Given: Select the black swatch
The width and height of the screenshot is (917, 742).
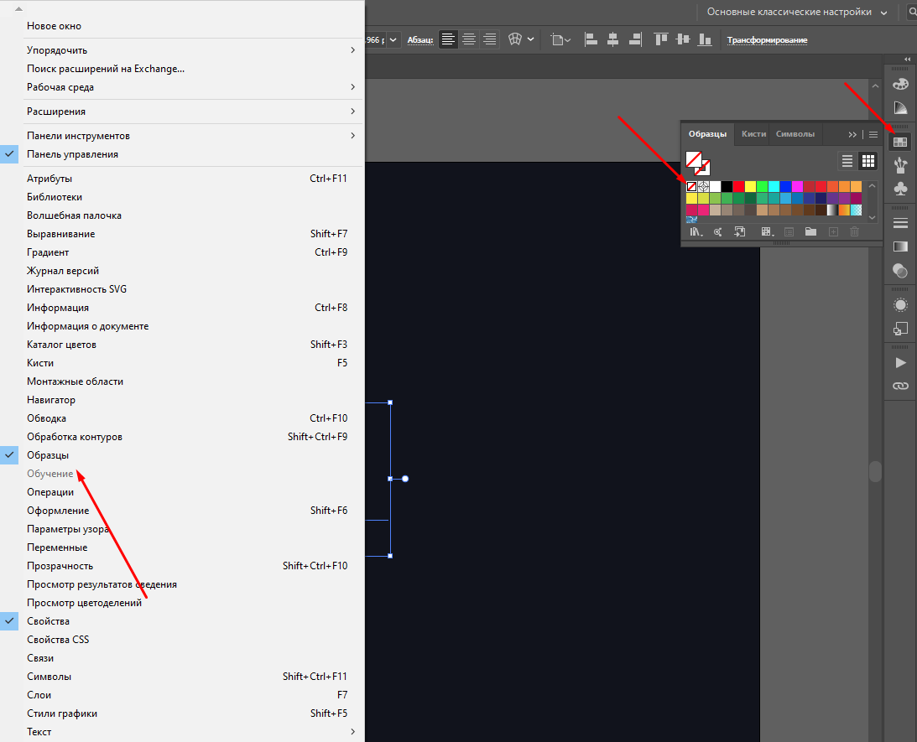Looking at the screenshot, I should pos(727,186).
